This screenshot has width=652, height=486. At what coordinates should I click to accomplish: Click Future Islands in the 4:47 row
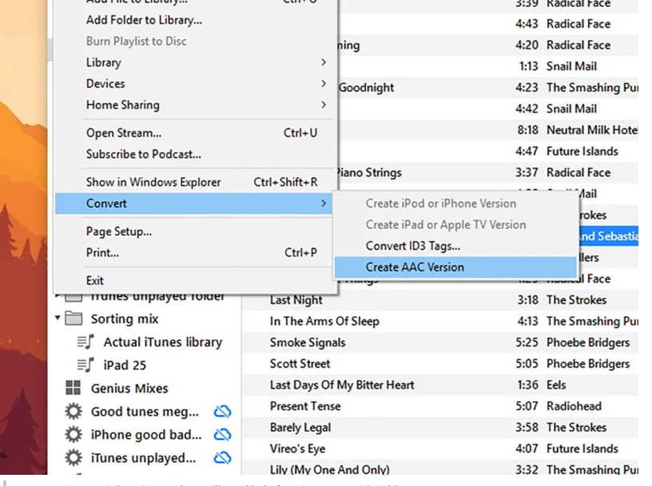click(x=582, y=151)
